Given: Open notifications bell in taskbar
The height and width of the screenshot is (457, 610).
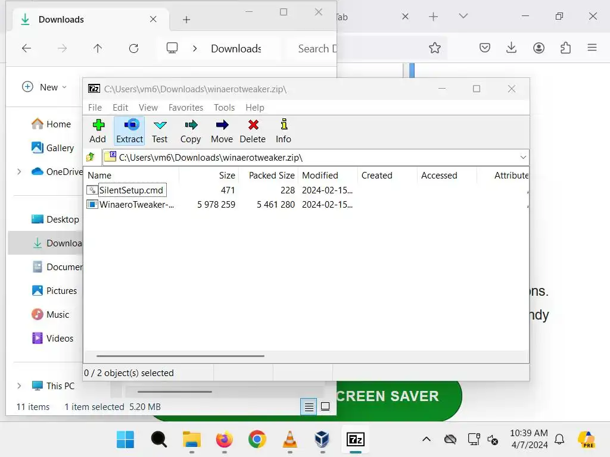Looking at the screenshot, I should (x=559, y=440).
